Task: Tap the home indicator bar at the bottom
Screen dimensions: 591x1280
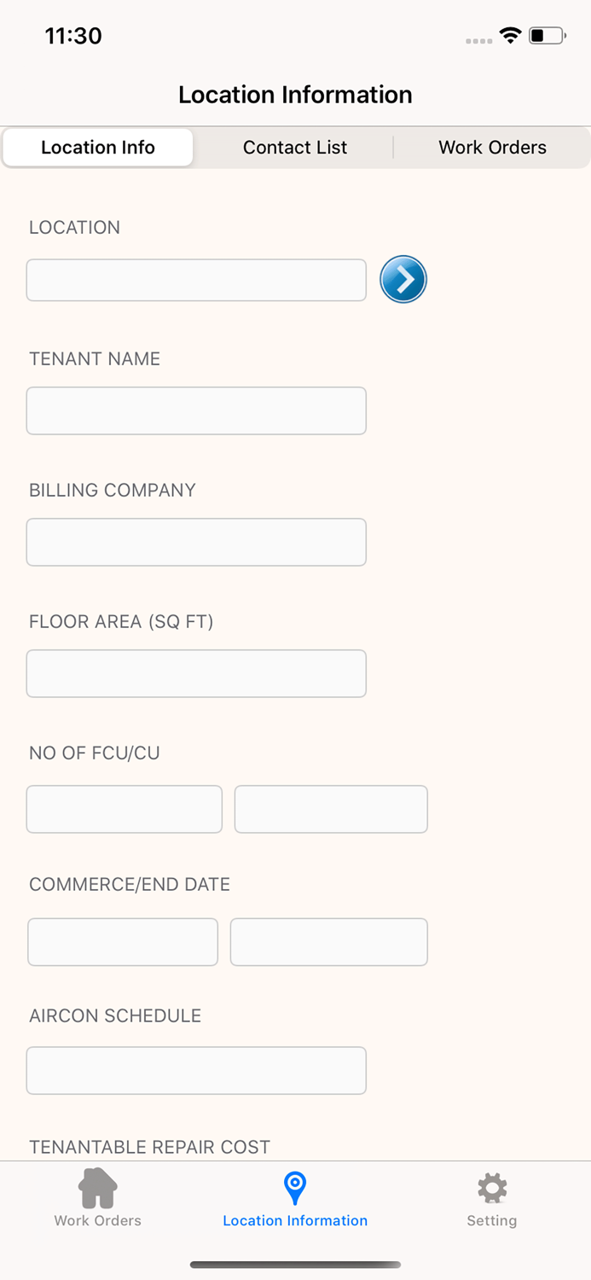Action: 295,1265
